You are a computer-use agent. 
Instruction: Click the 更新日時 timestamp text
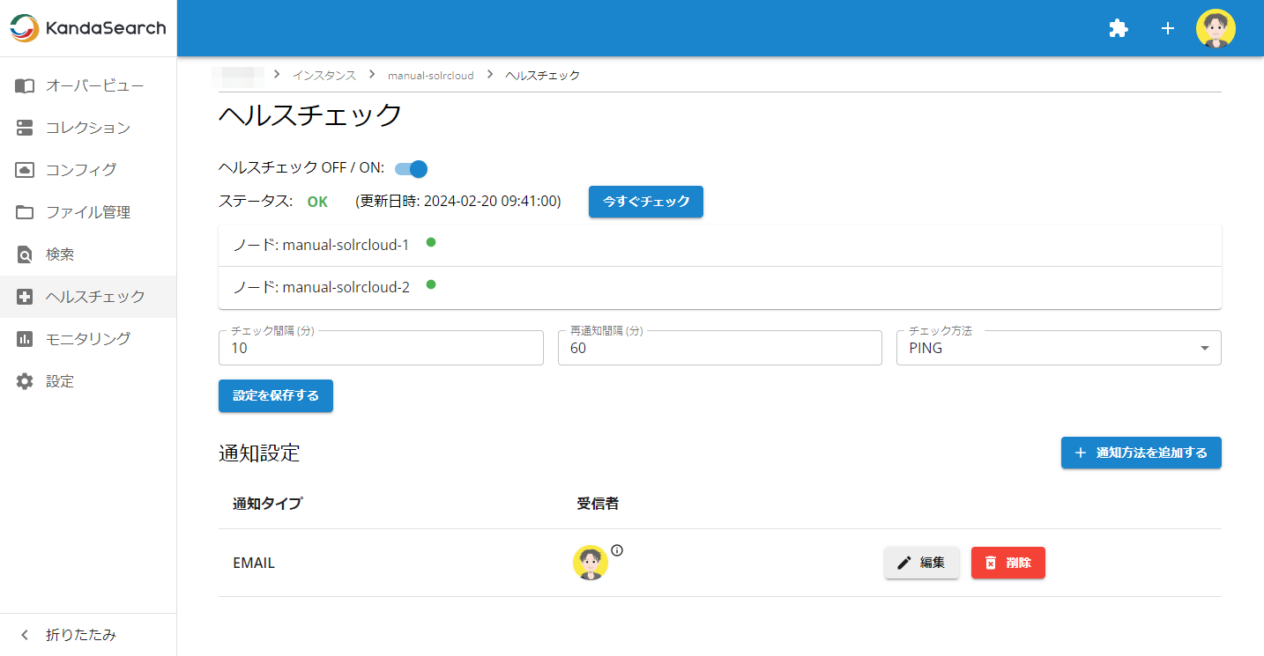pyautogui.click(x=458, y=202)
